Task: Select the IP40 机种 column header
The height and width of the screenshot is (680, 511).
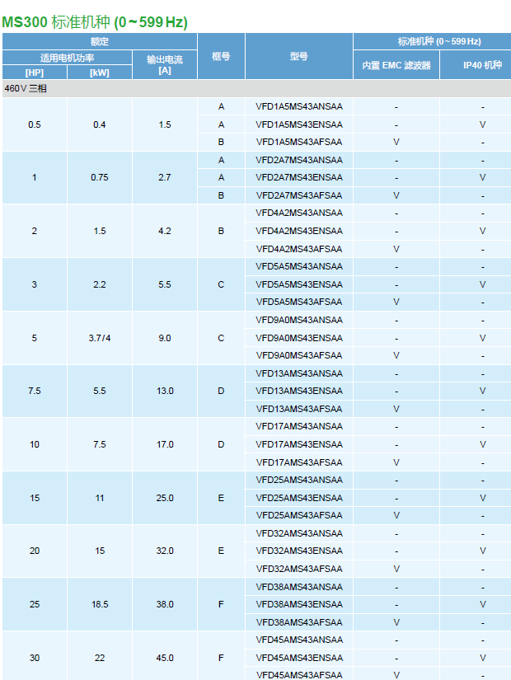Action: [x=482, y=65]
